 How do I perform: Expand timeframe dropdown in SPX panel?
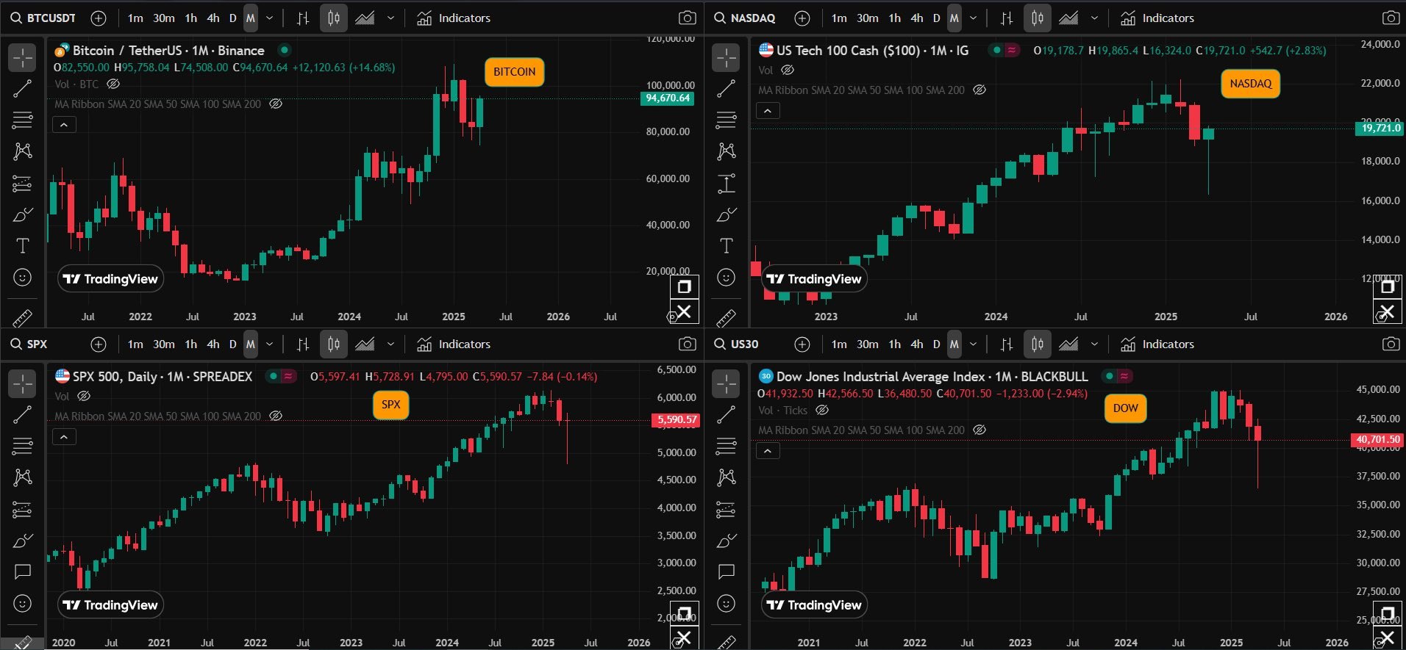pyautogui.click(x=269, y=344)
